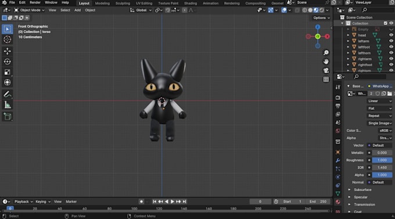The width and height of the screenshot is (395, 219).
Task: Hide the rightarm object in outliner
Action: click(x=391, y=59)
